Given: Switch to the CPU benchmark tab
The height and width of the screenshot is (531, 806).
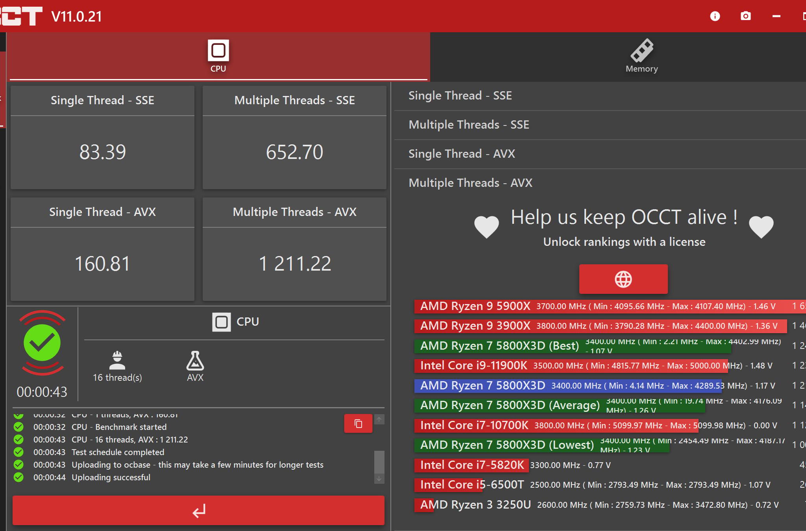Looking at the screenshot, I should pyautogui.click(x=218, y=57).
